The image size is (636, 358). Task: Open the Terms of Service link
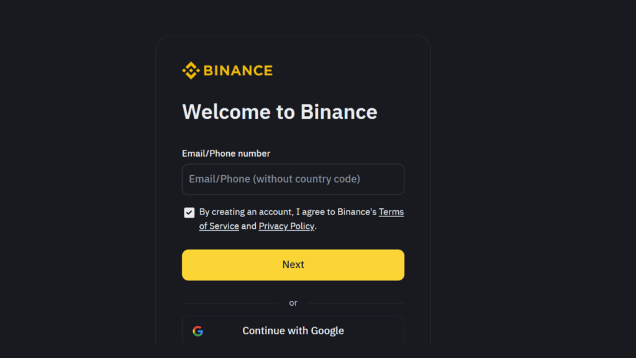tap(391, 211)
